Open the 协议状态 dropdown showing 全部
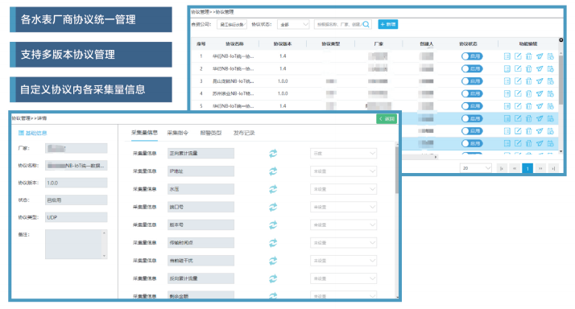This screenshot has height=309, width=575. [293, 25]
